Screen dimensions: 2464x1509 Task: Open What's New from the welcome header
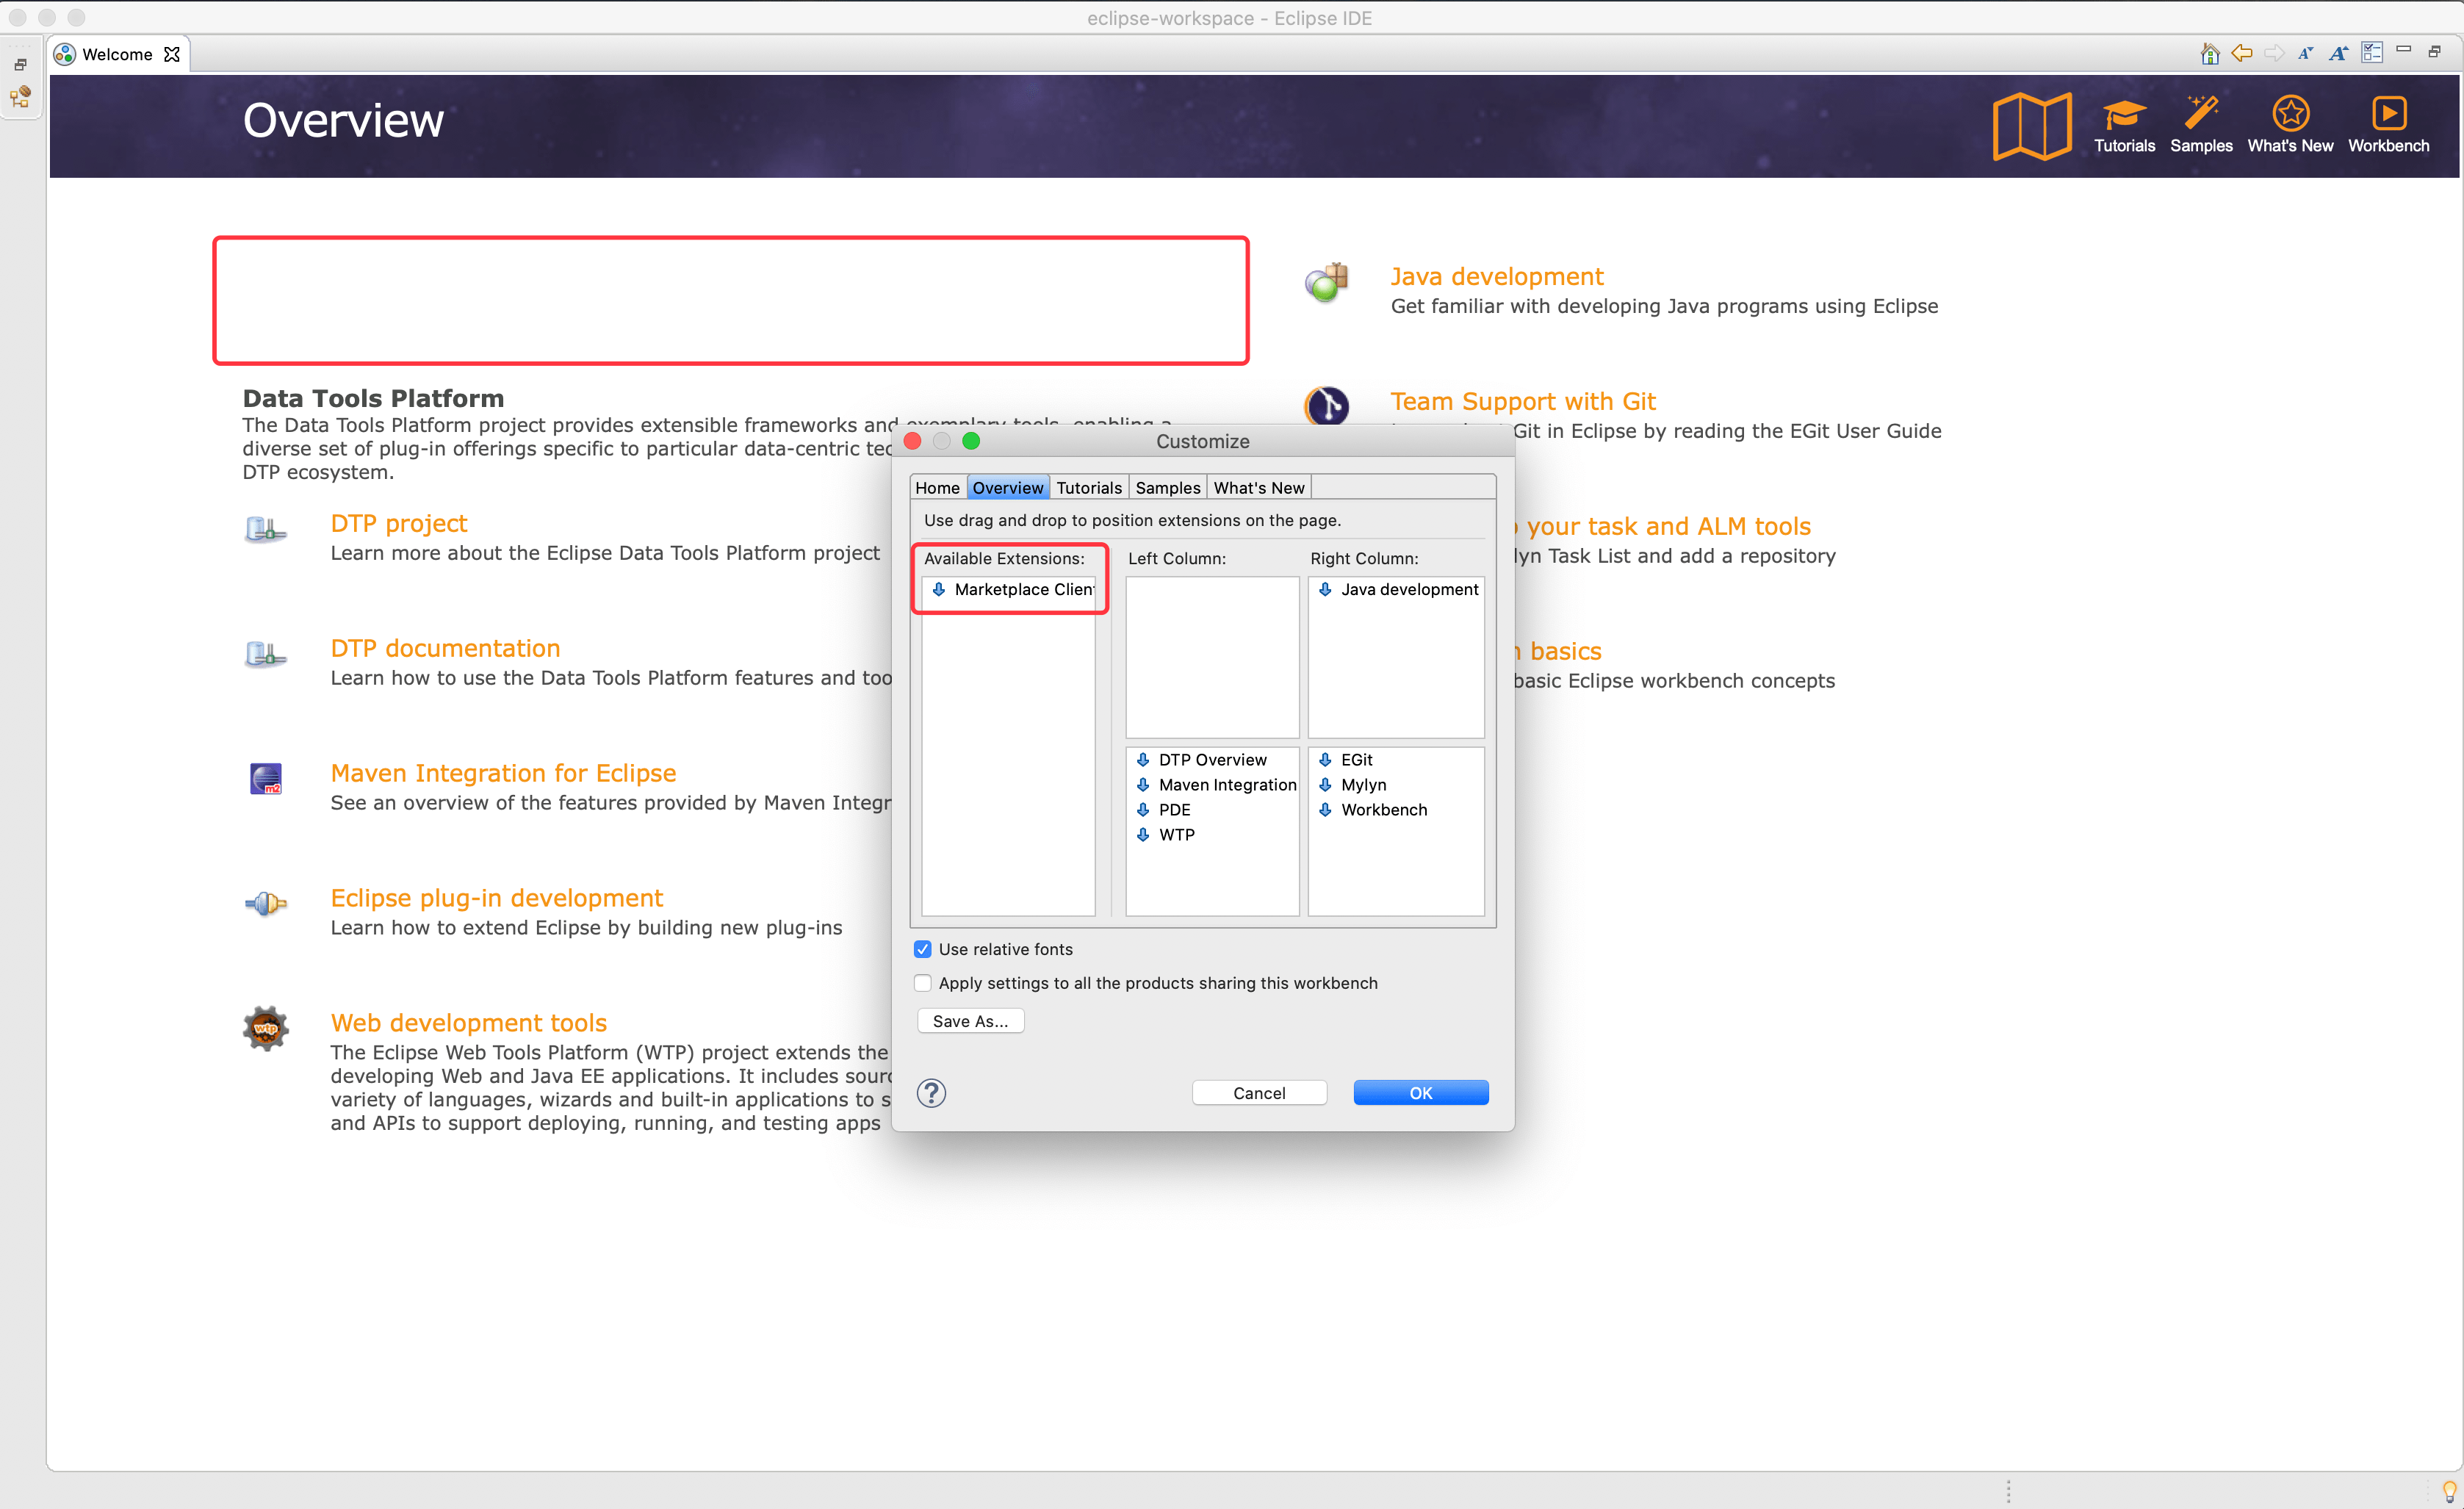tap(2290, 126)
